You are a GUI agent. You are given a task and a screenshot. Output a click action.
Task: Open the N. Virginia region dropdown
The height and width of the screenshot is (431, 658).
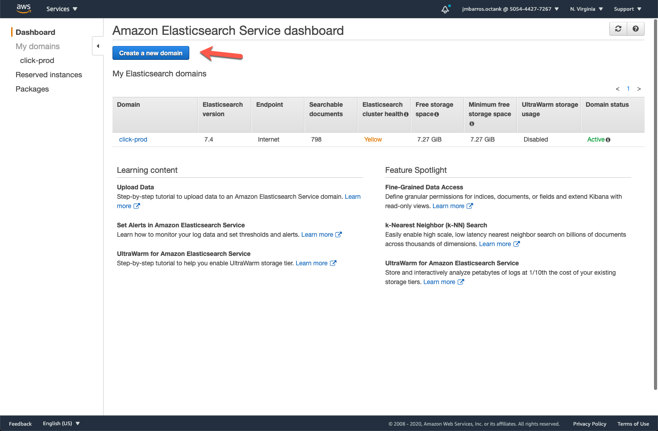[x=586, y=9]
